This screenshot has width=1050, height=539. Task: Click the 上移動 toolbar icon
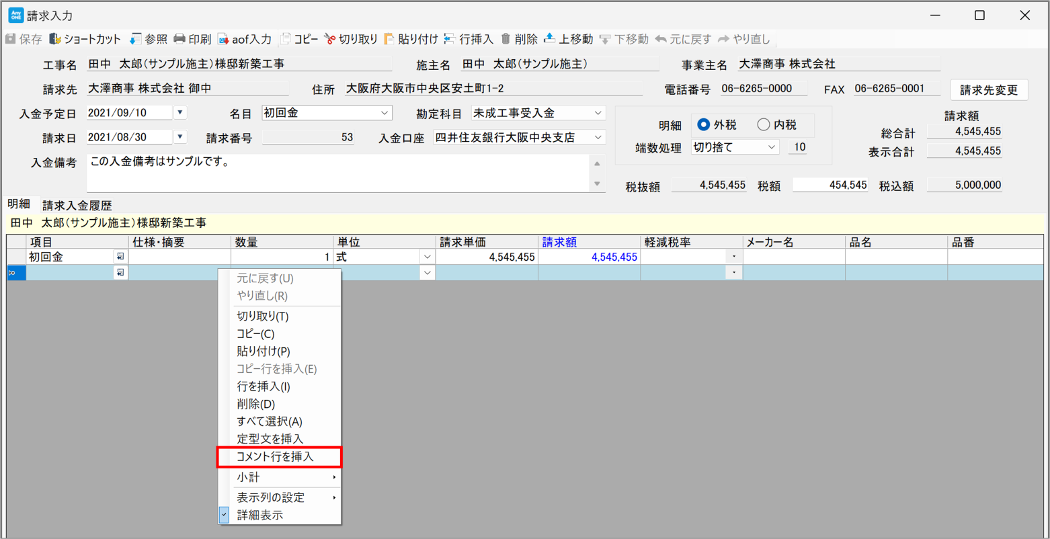pos(549,39)
